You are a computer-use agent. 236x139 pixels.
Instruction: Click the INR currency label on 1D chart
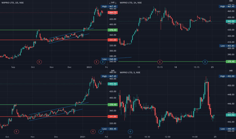pos(113,3)
